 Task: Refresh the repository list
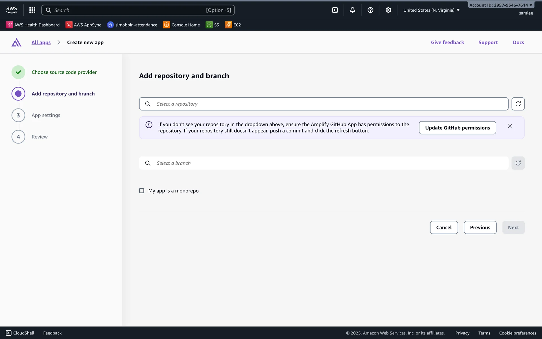coord(518,104)
